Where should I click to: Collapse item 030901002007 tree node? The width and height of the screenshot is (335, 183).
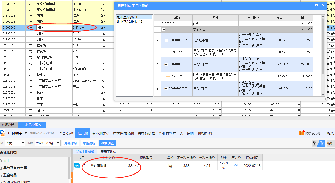(166, 64)
